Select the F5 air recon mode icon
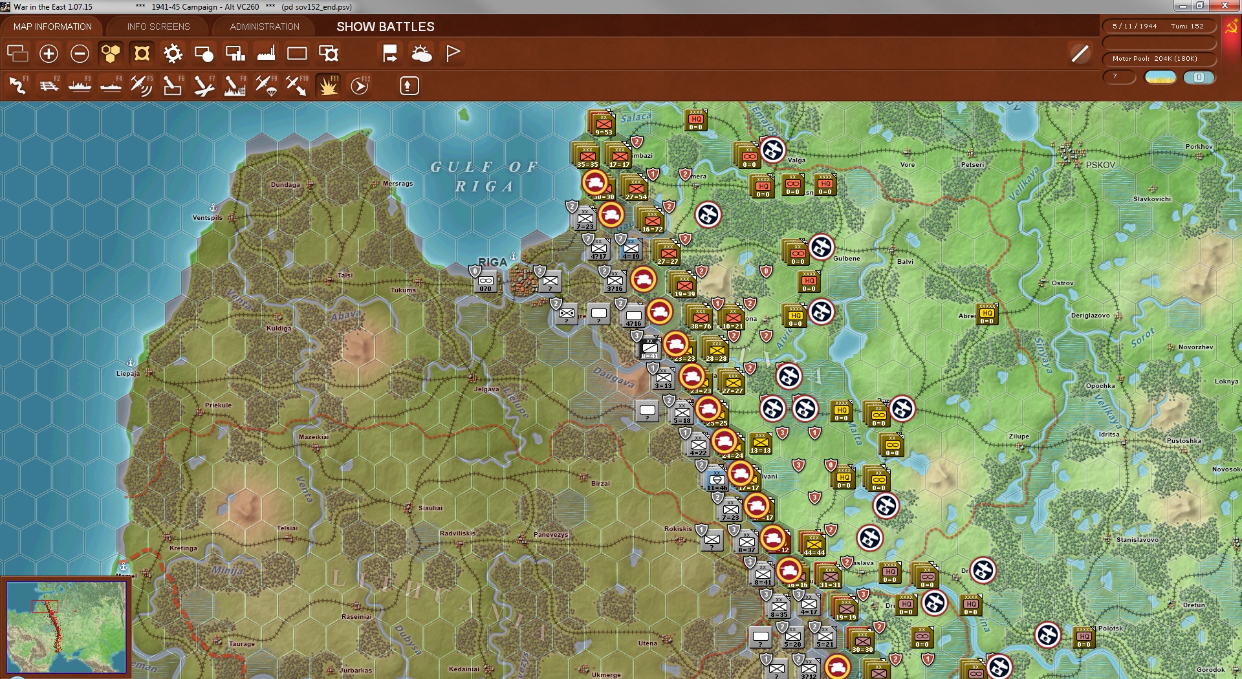Image resolution: width=1242 pixels, height=679 pixels. (x=142, y=85)
